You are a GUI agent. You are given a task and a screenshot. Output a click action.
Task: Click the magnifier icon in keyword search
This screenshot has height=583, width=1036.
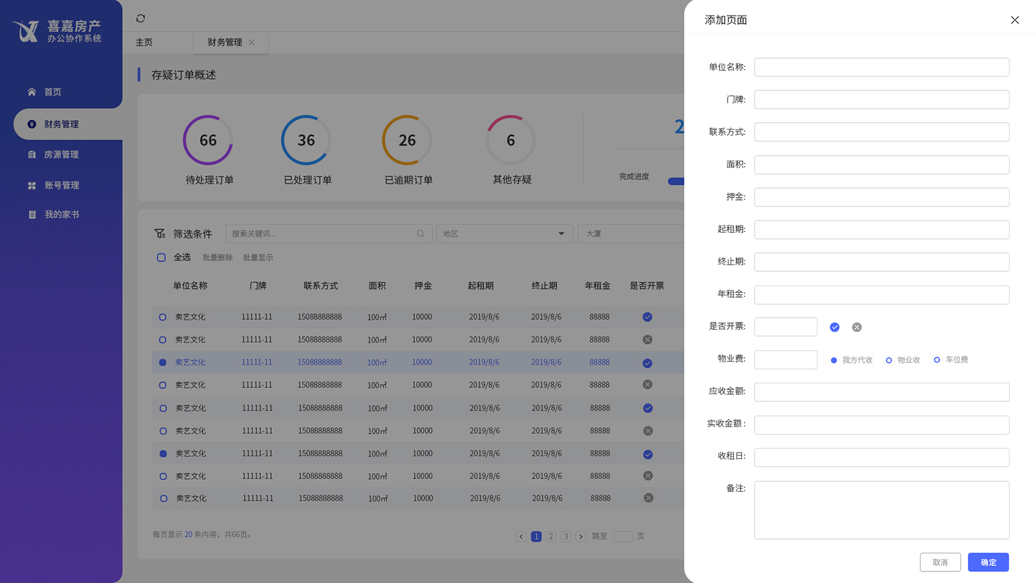pos(420,233)
